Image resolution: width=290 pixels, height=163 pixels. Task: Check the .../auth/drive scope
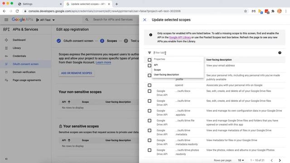pyautogui.click(x=150, y=101)
